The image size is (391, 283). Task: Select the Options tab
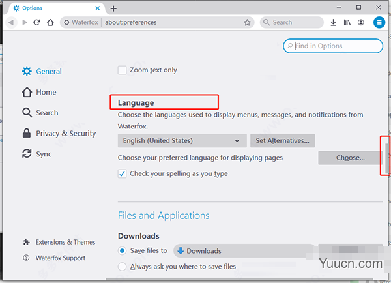click(57, 8)
